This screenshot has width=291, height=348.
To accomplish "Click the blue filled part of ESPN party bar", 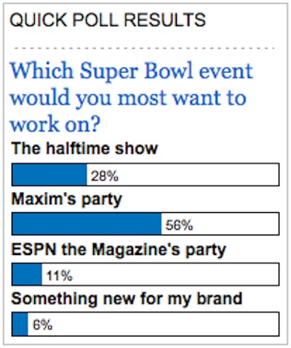I will 27,274.
